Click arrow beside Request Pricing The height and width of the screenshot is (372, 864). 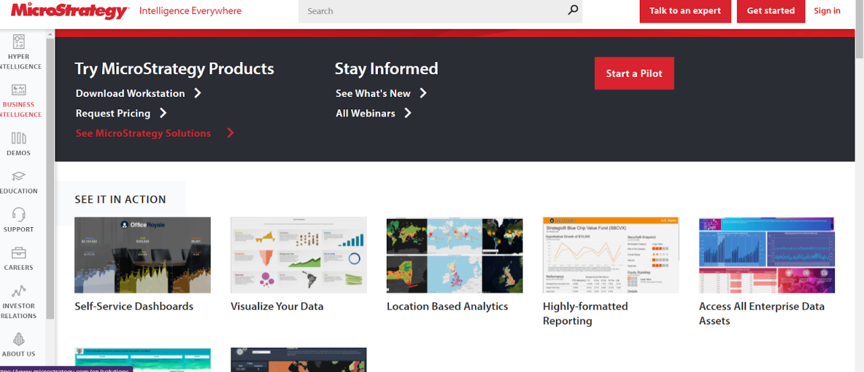[x=163, y=113]
